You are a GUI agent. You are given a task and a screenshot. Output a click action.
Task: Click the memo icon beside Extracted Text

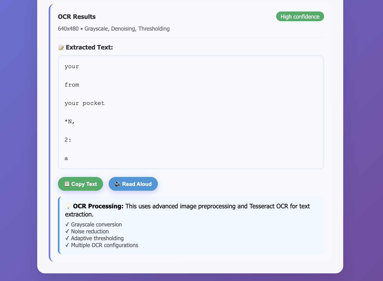click(61, 47)
